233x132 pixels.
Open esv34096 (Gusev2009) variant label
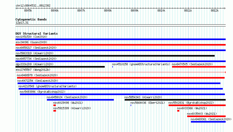pos(31,42)
